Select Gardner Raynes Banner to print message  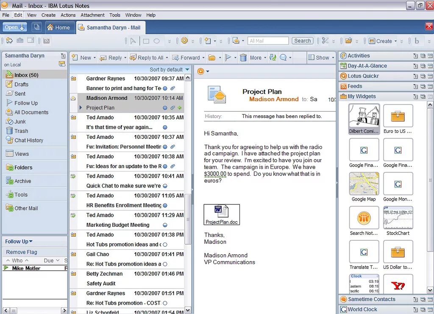127,83
